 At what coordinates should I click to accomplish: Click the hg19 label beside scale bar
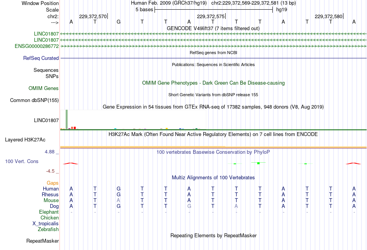282,10
